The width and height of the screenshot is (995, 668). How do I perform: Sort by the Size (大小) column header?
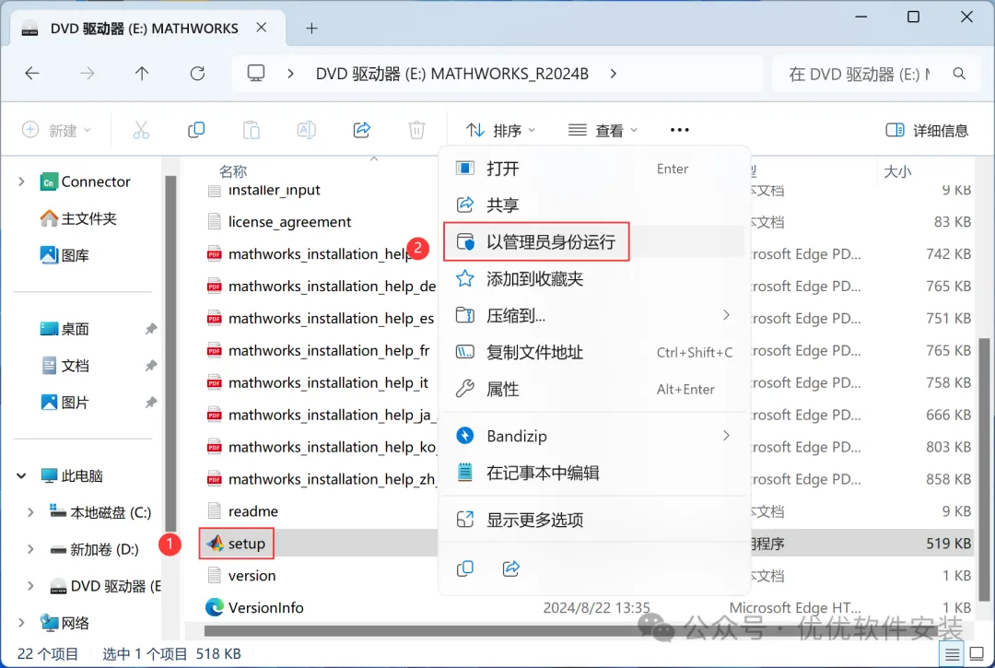pos(897,171)
